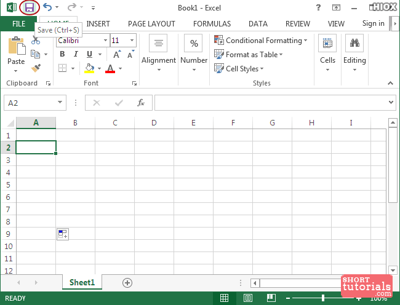The image size is (400, 305).
Task: Open the Cells group button
Action: point(327,53)
